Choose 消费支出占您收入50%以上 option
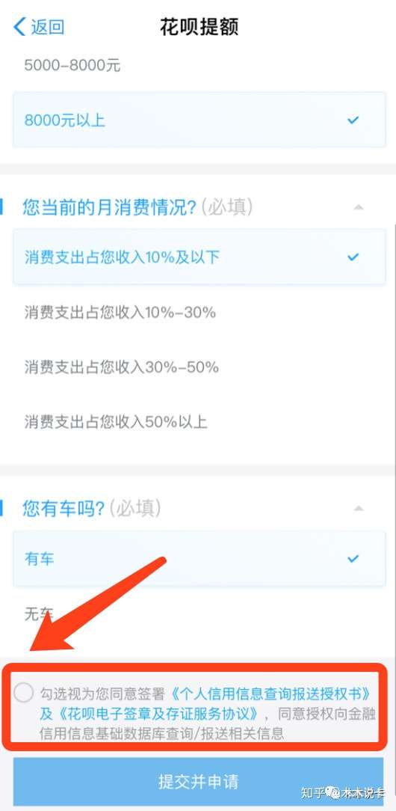This screenshot has height=811, width=396. [199, 421]
